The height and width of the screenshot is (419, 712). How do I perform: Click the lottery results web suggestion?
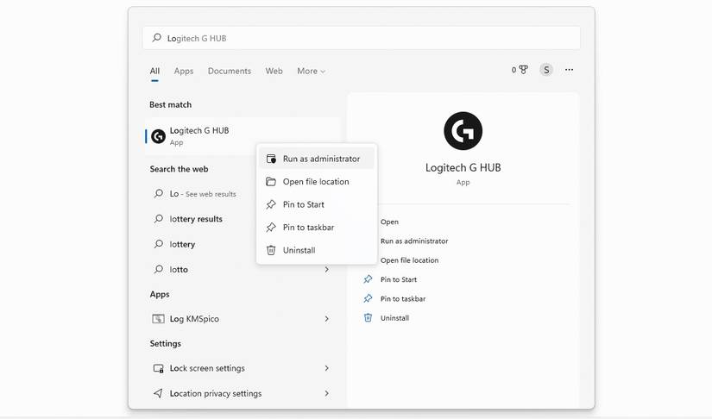point(196,219)
